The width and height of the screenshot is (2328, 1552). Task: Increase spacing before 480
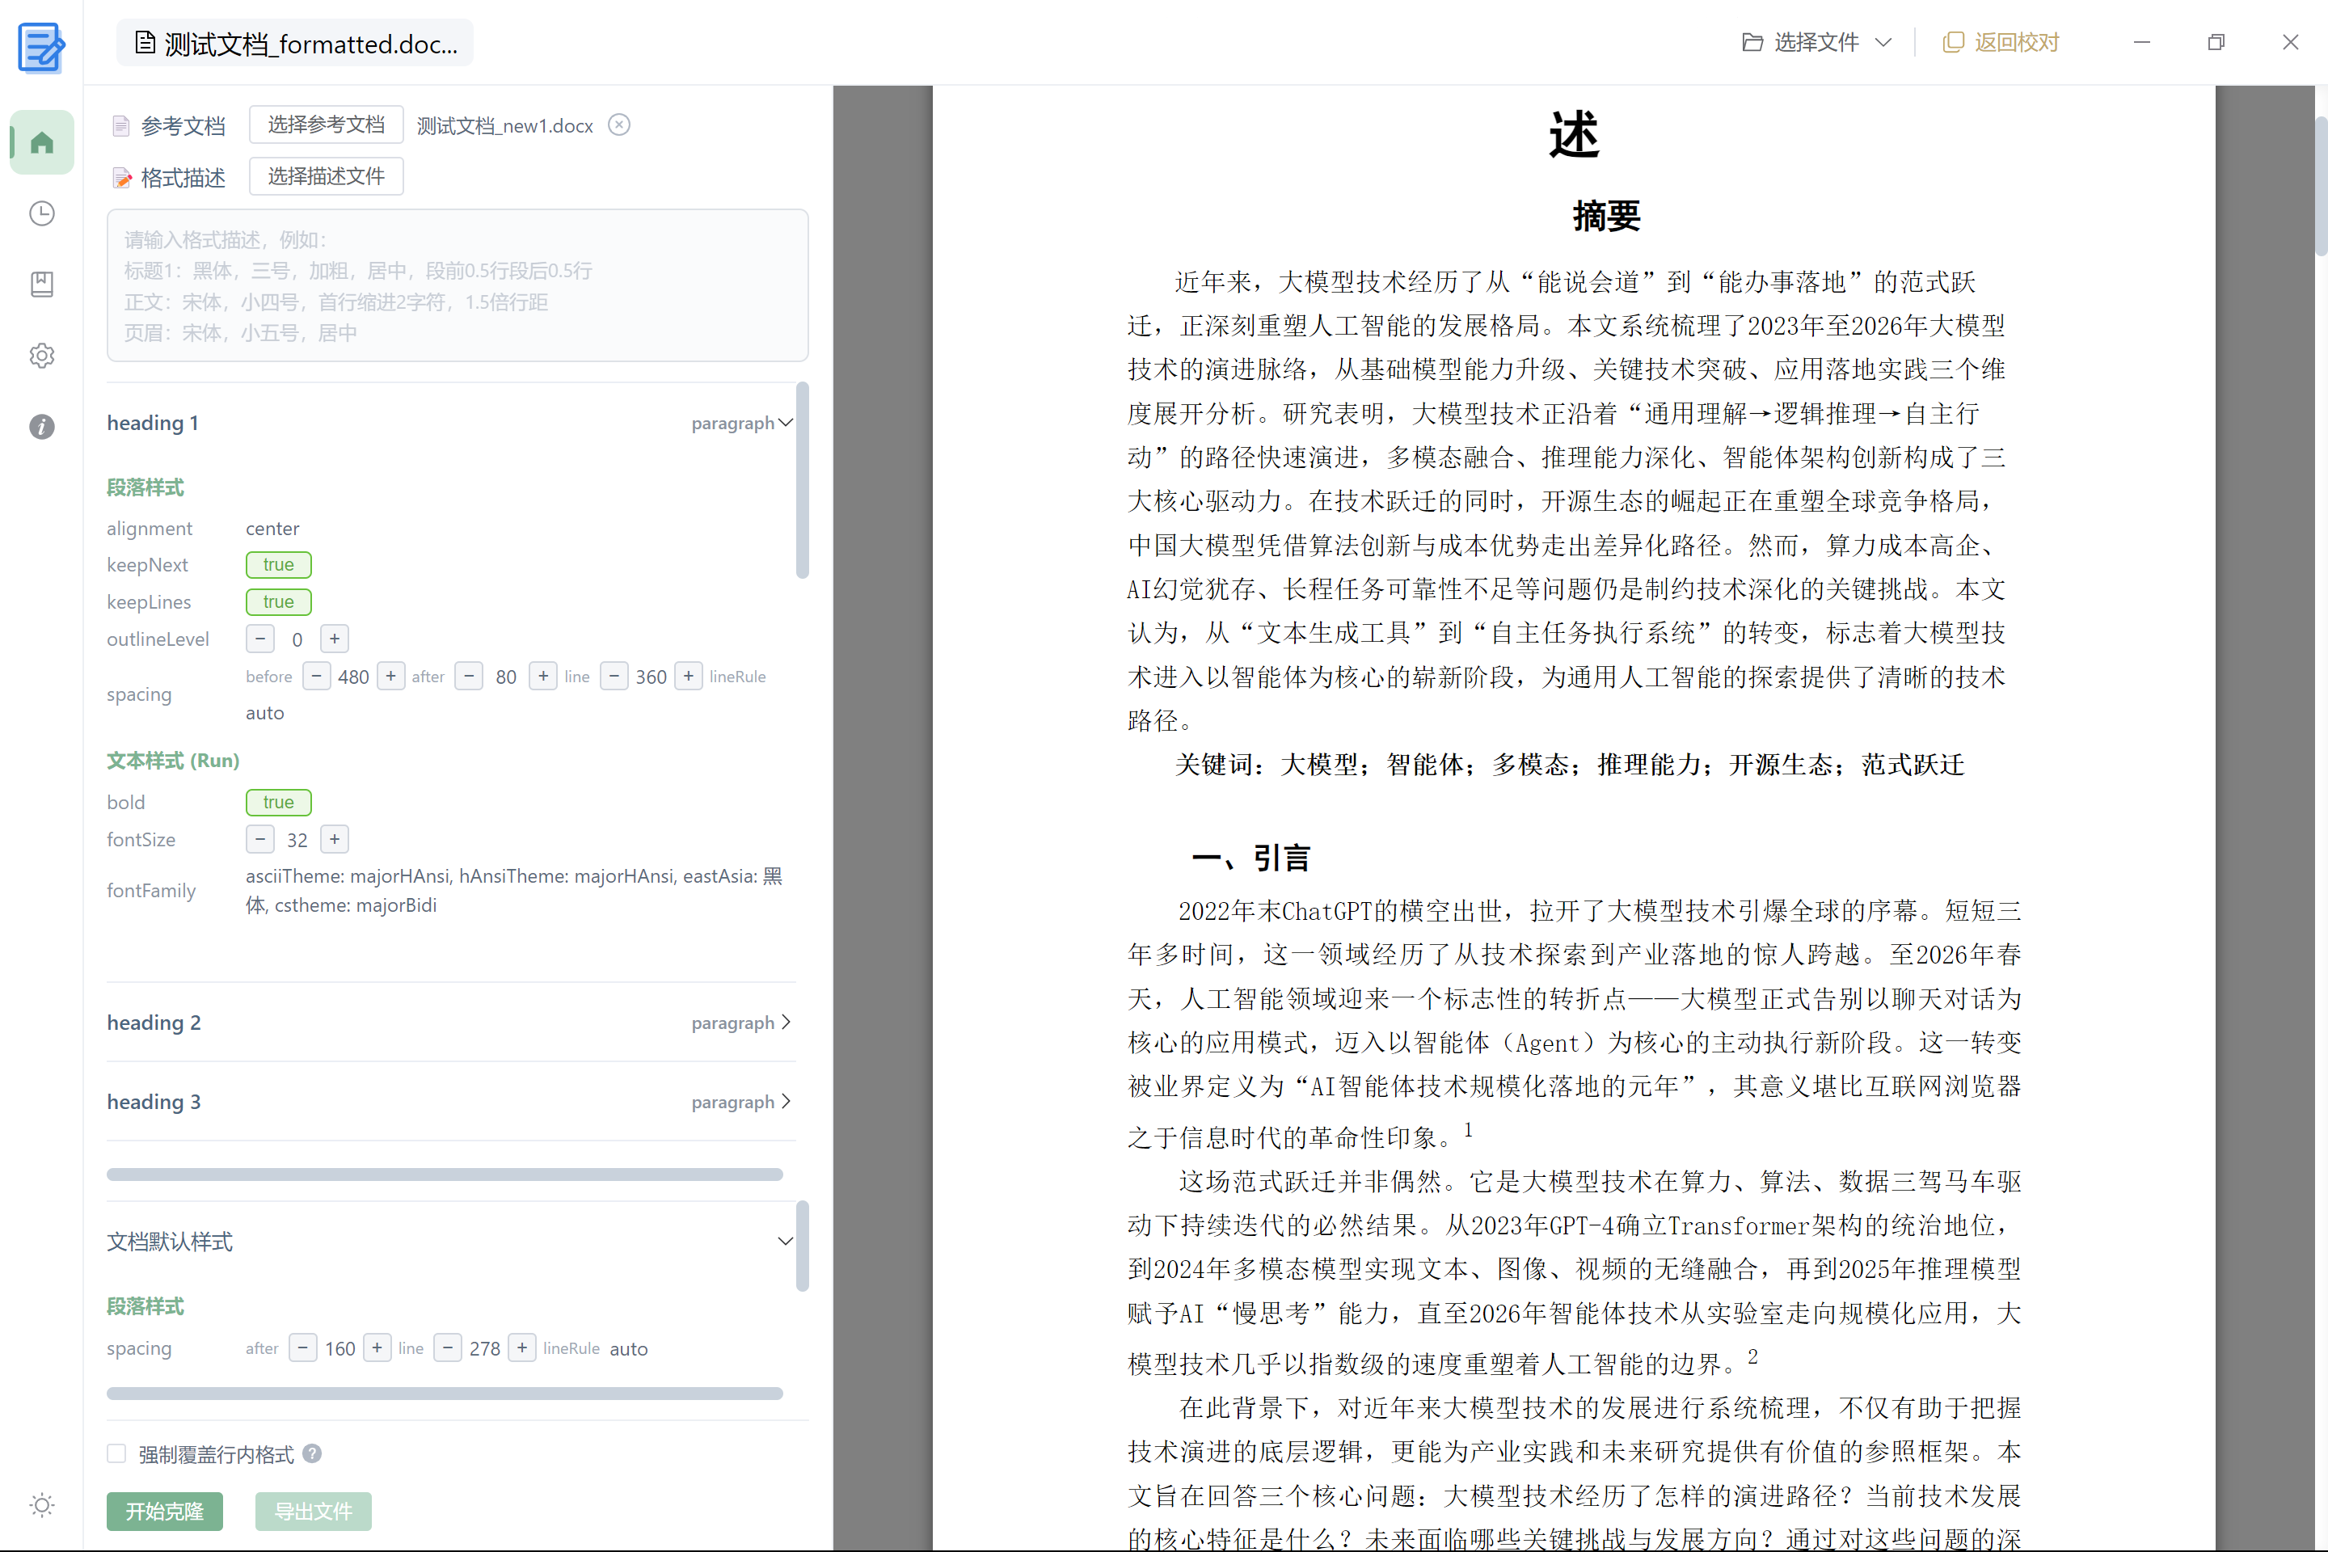pos(391,676)
